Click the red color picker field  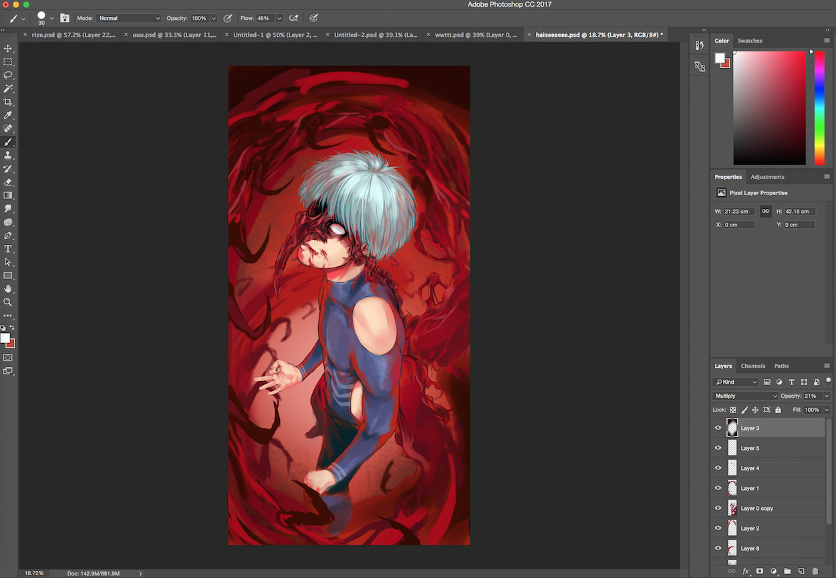coord(769,108)
